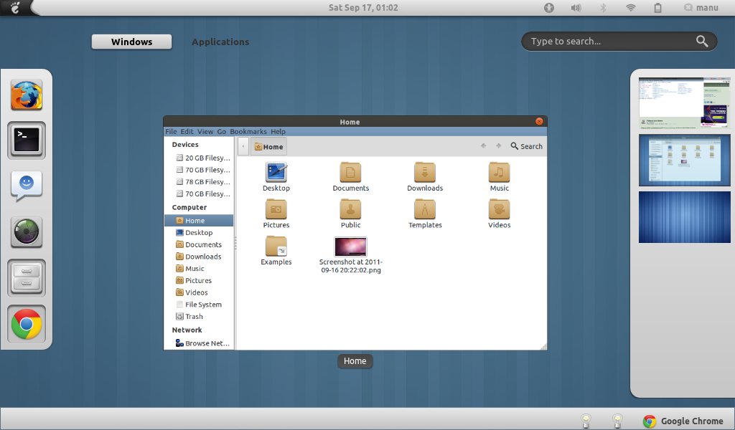This screenshot has height=430, width=735.
Task: Launch Shotwell photo manager from the dock
Action: [x=26, y=232]
